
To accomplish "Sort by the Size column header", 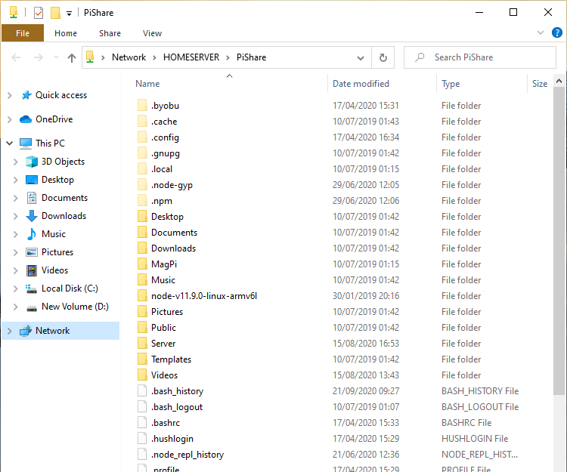I will click(540, 84).
